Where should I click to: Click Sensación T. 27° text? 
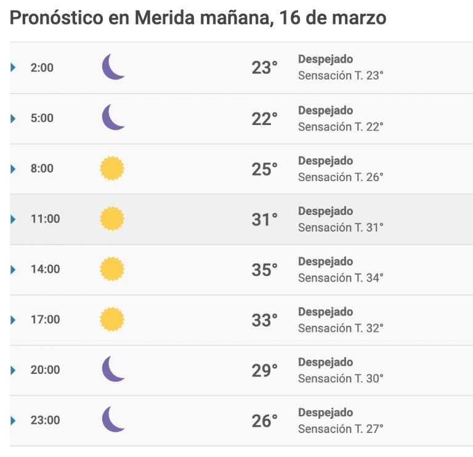pos(341,429)
